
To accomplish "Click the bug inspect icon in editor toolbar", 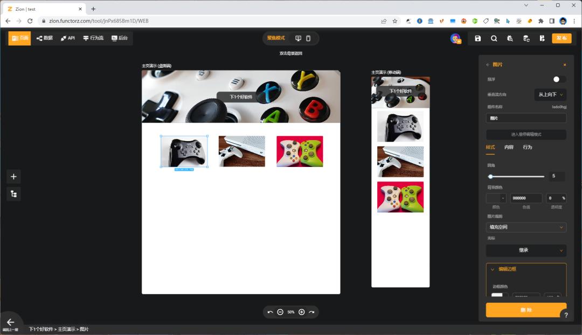I will 510,38.
